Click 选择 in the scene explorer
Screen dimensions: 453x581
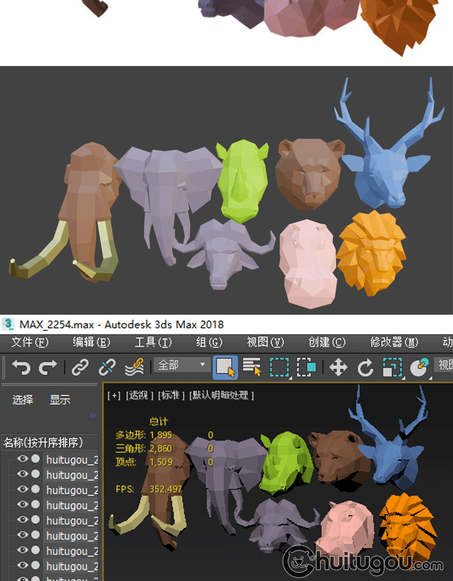23,399
